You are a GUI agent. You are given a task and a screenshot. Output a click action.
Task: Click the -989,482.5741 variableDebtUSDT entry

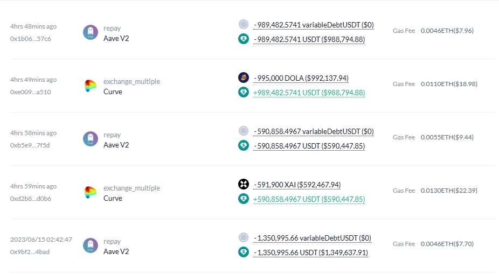[314, 25]
